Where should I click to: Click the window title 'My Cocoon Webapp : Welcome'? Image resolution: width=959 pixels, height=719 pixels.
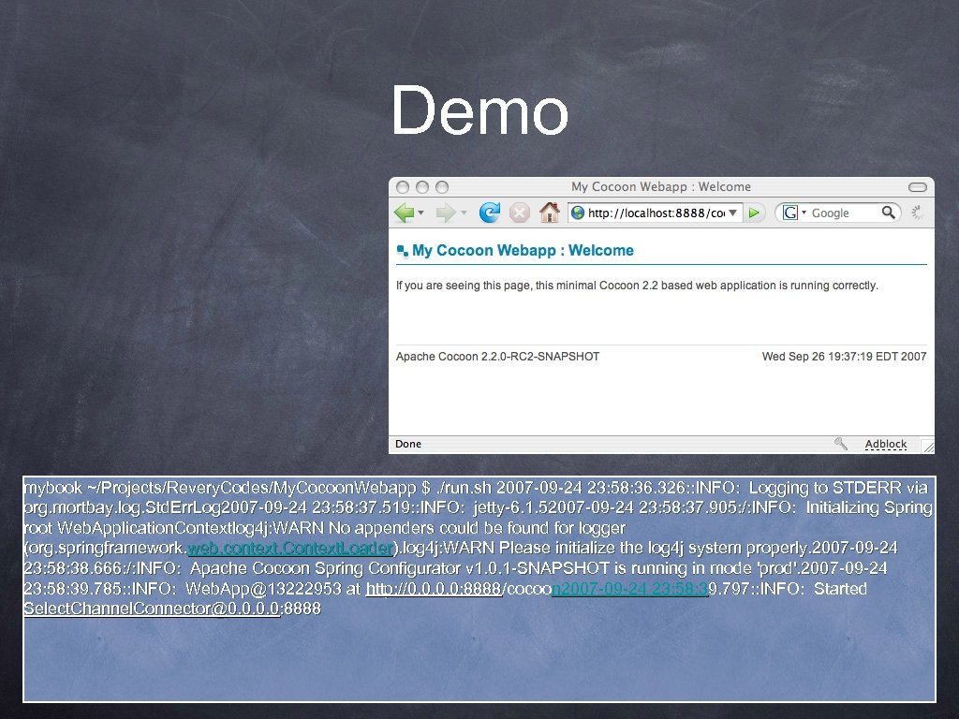coord(661,186)
